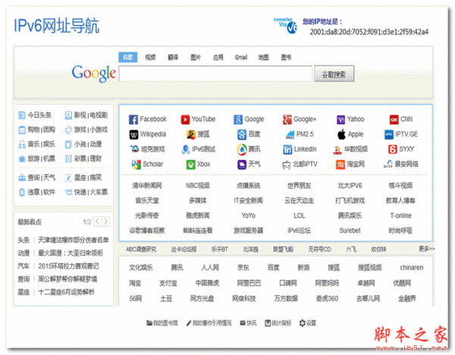Open the NBC视频 link
The height and width of the screenshot is (355, 455).
[198, 186]
